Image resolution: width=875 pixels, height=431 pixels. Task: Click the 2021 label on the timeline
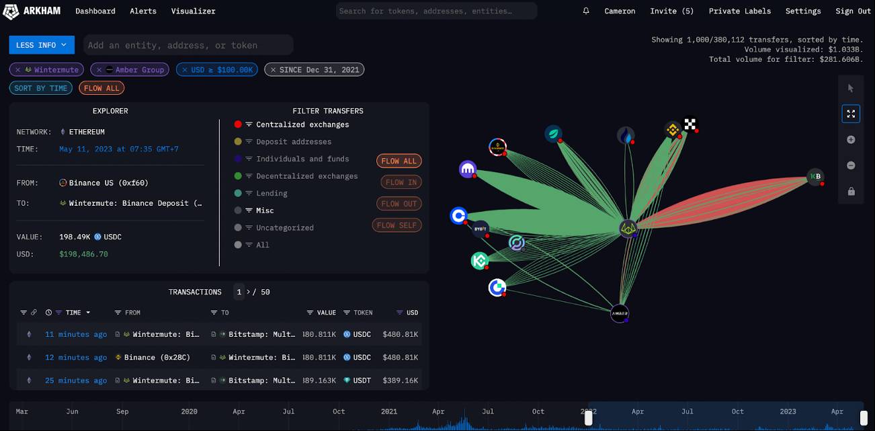(x=388, y=412)
